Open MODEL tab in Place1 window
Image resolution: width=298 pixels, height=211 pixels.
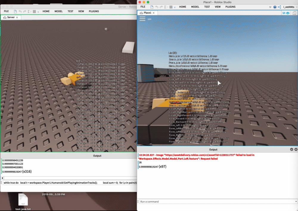[x=195, y=7]
